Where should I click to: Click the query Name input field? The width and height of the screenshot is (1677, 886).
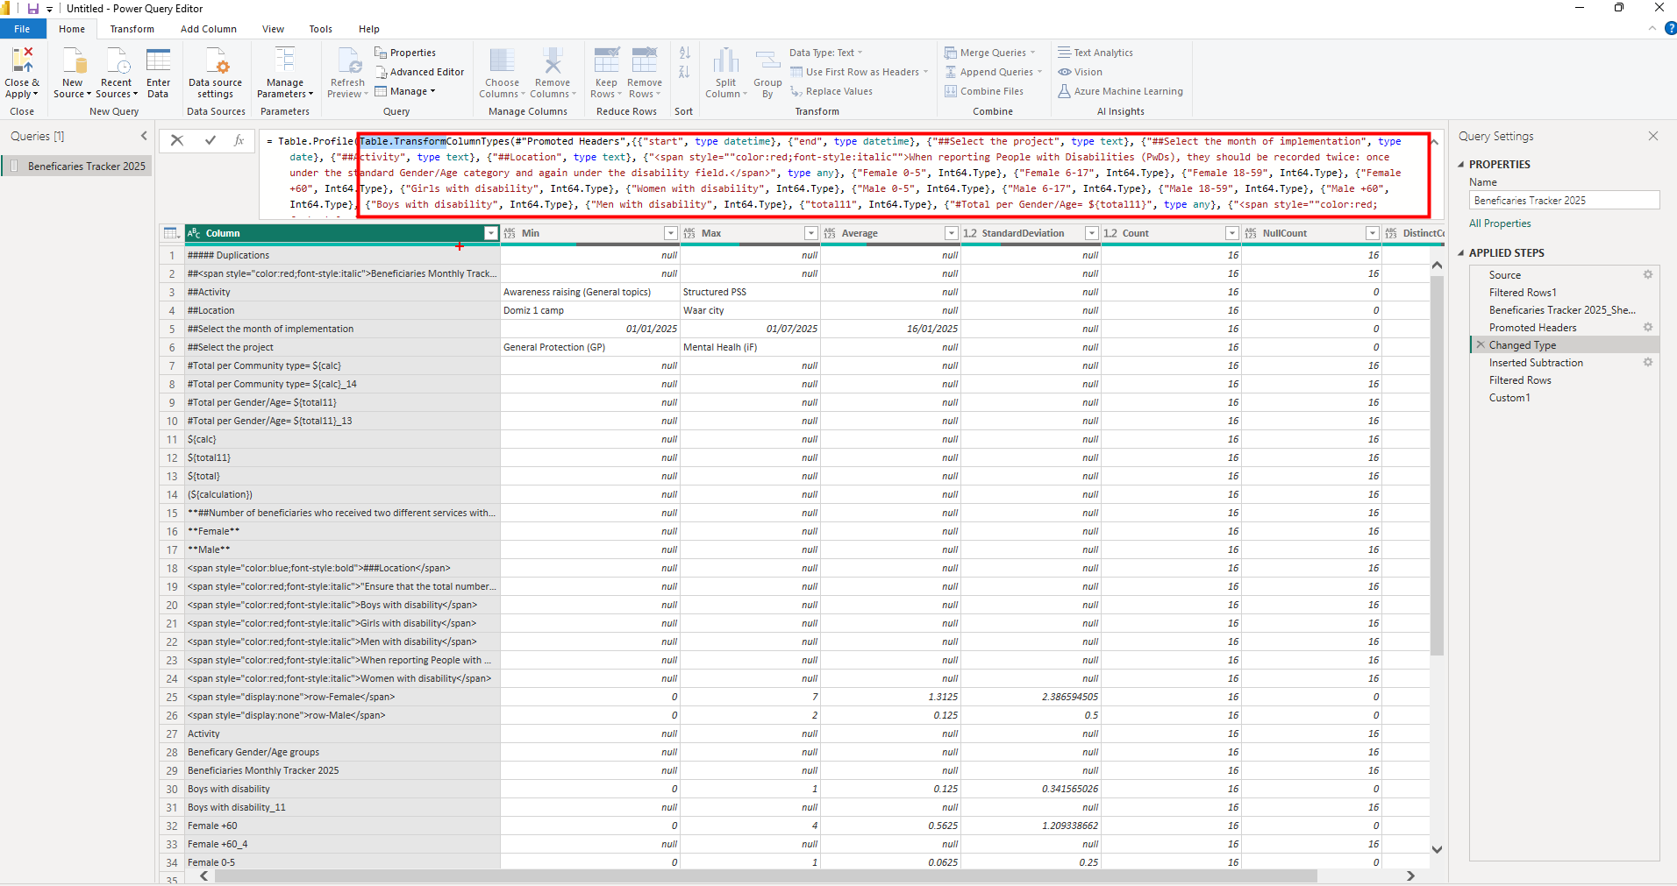(1564, 201)
